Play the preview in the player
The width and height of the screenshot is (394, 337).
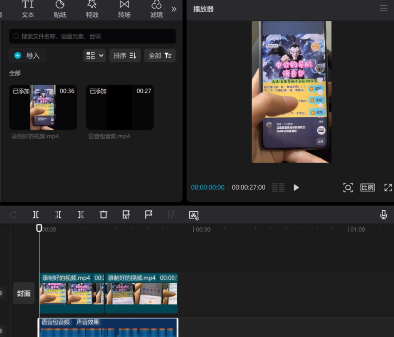[296, 187]
